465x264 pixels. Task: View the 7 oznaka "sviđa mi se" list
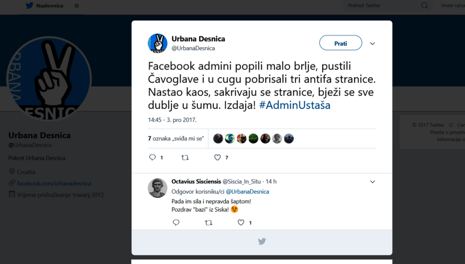[x=175, y=139]
